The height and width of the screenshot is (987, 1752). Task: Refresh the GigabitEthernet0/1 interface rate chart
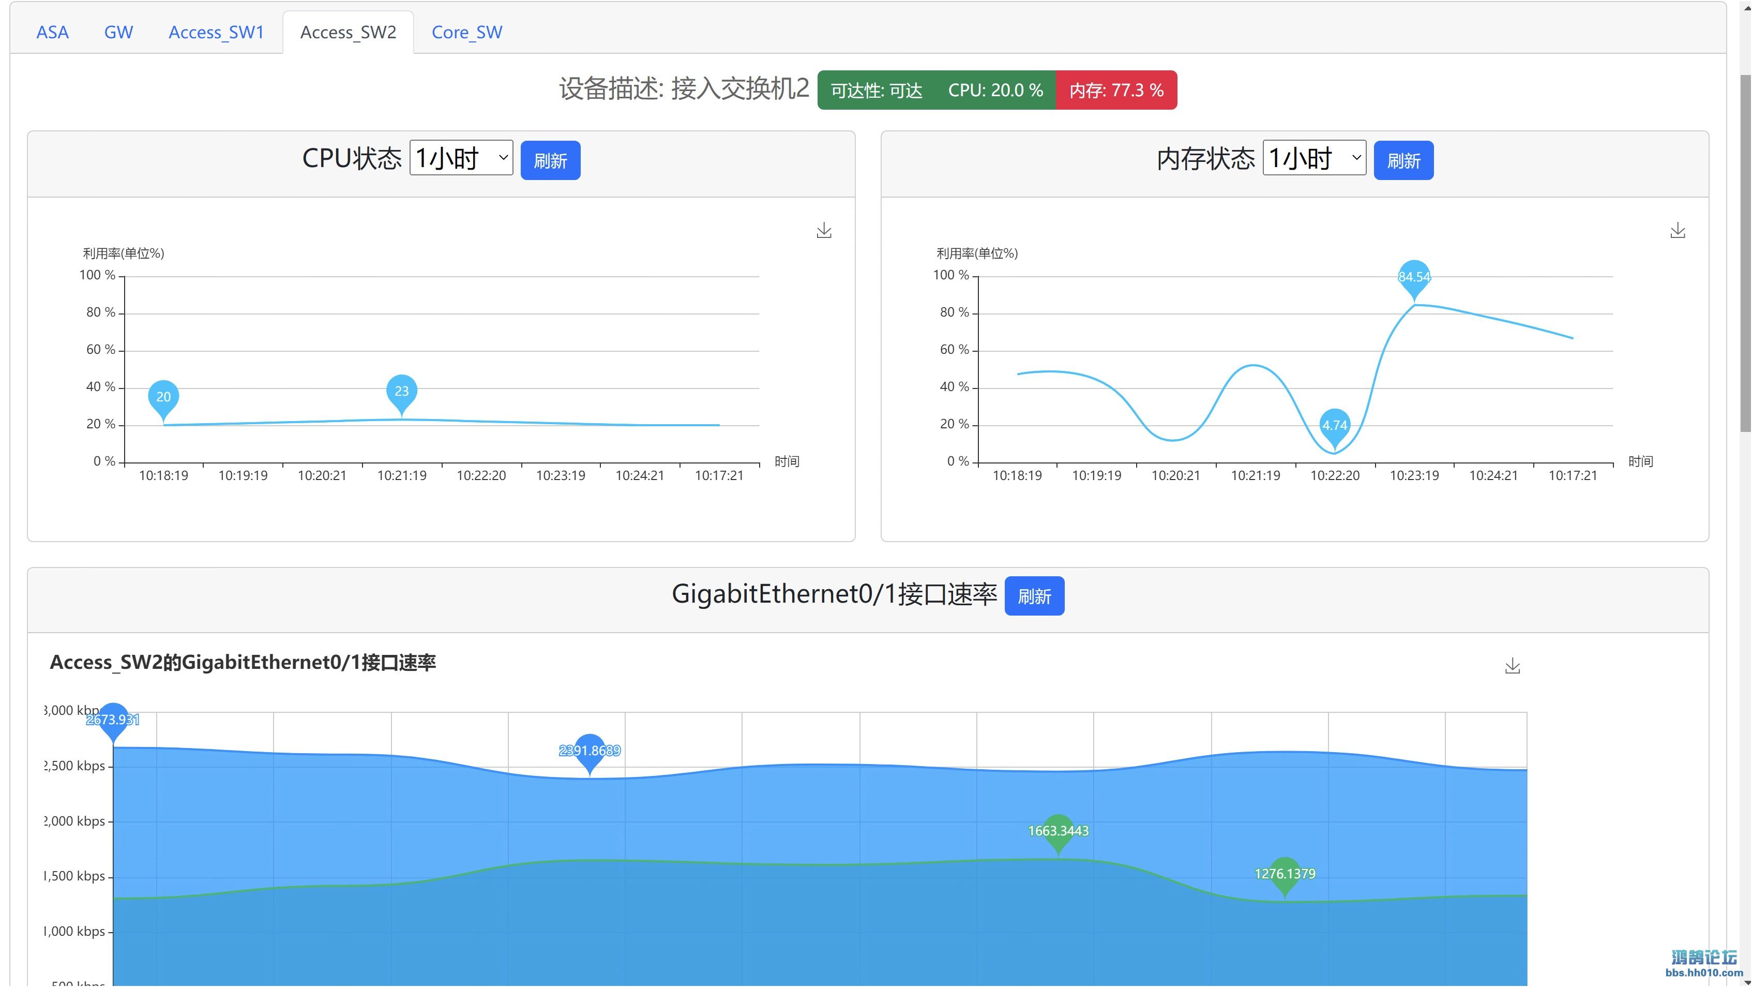click(1034, 596)
